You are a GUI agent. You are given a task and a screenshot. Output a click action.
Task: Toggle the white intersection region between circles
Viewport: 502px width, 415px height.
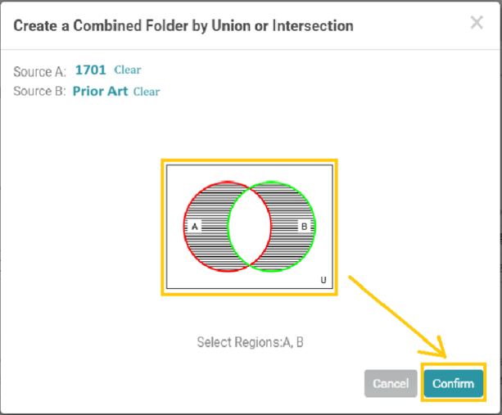coord(250,227)
